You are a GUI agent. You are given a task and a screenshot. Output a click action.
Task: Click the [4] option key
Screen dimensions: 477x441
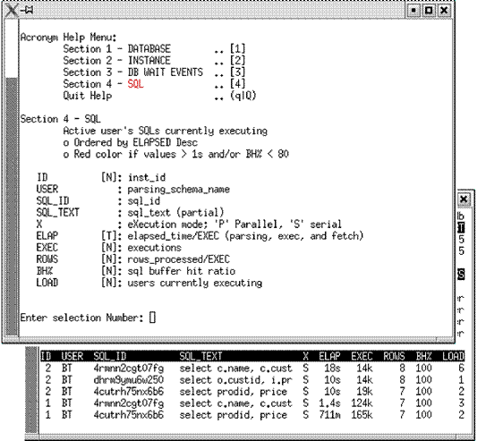[x=237, y=84]
